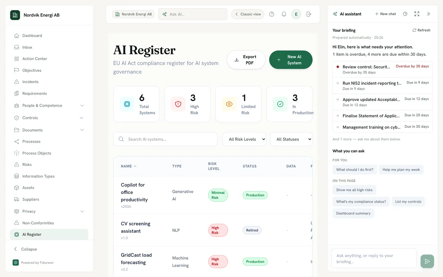443x277 pixels.
Task: Open chat history clock icon
Action: (405, 14)
